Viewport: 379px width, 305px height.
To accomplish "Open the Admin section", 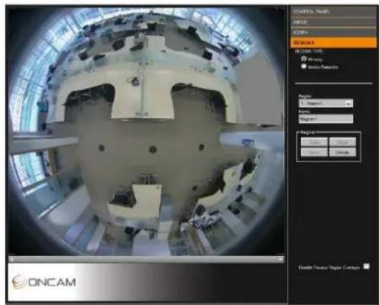I will [x=334, y=32].
